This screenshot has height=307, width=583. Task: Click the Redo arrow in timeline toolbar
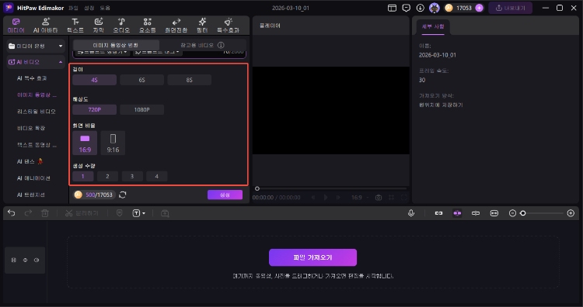point(28,213)
